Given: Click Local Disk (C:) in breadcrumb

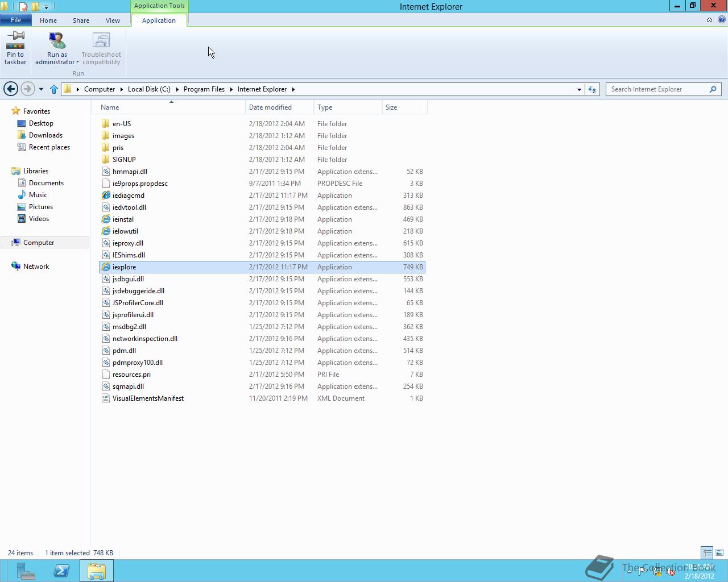Looking at the screenshot, I should click(149, 89).
